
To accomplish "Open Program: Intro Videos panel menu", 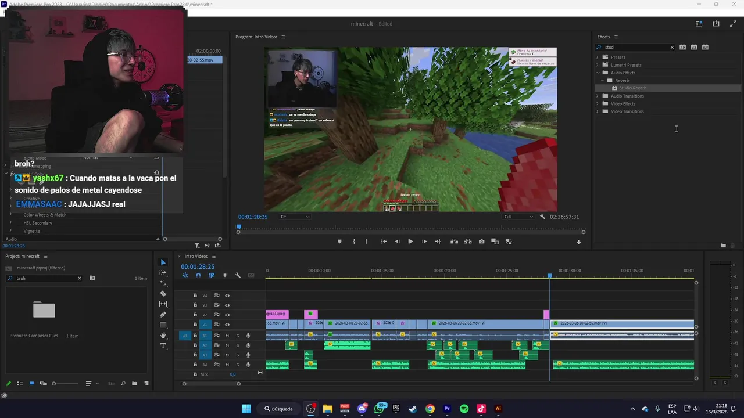I will click(x=283, y=37).
